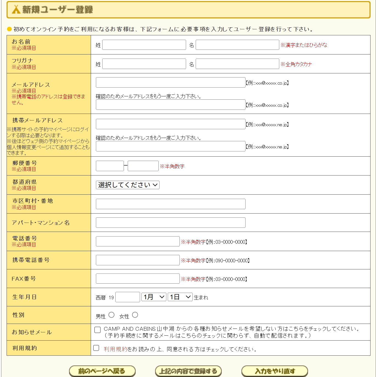Image resolution: width=376 pixels, height=377 pixels.
Task: Click the 携帯メールアドレス confirmation field
Action: [170, 146]
